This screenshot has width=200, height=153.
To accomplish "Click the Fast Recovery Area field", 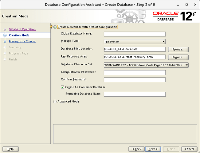I will tap(135, 57).
